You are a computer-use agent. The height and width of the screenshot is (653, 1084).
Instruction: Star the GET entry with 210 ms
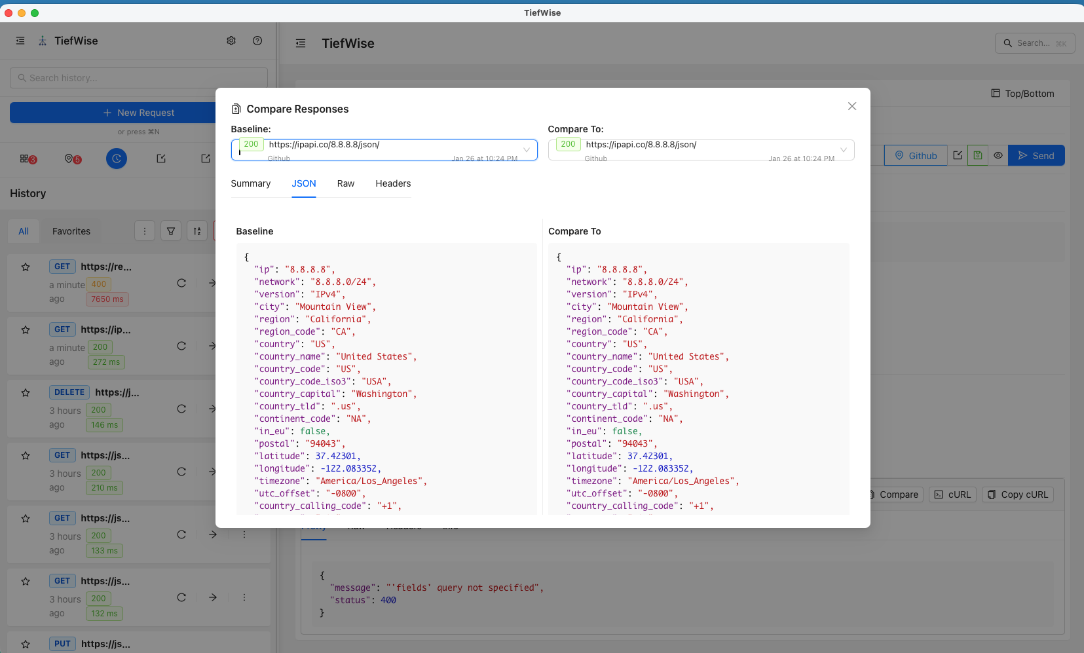click(x=26, y=456)
